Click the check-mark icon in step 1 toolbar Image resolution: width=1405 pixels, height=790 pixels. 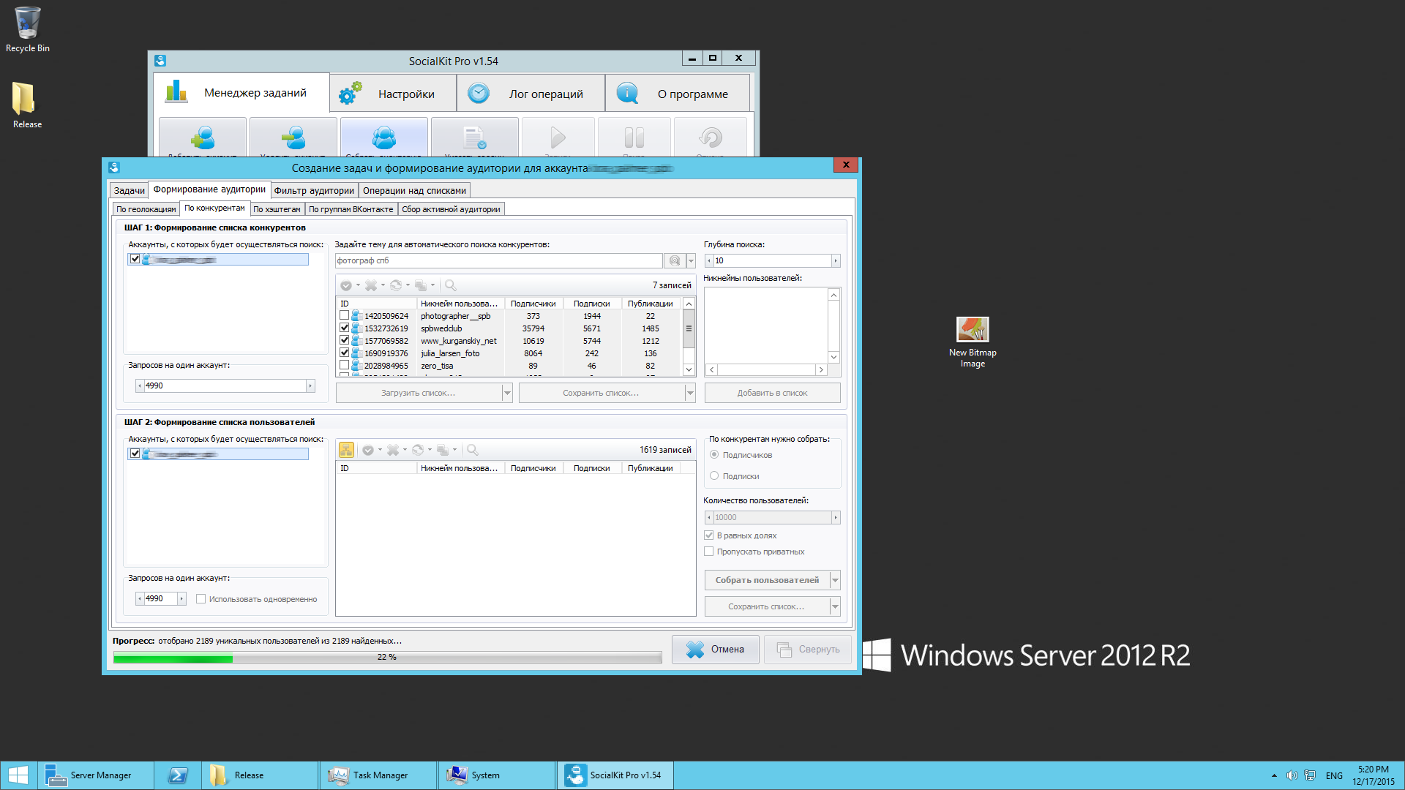pyautogui.click(x=346, y=285)
